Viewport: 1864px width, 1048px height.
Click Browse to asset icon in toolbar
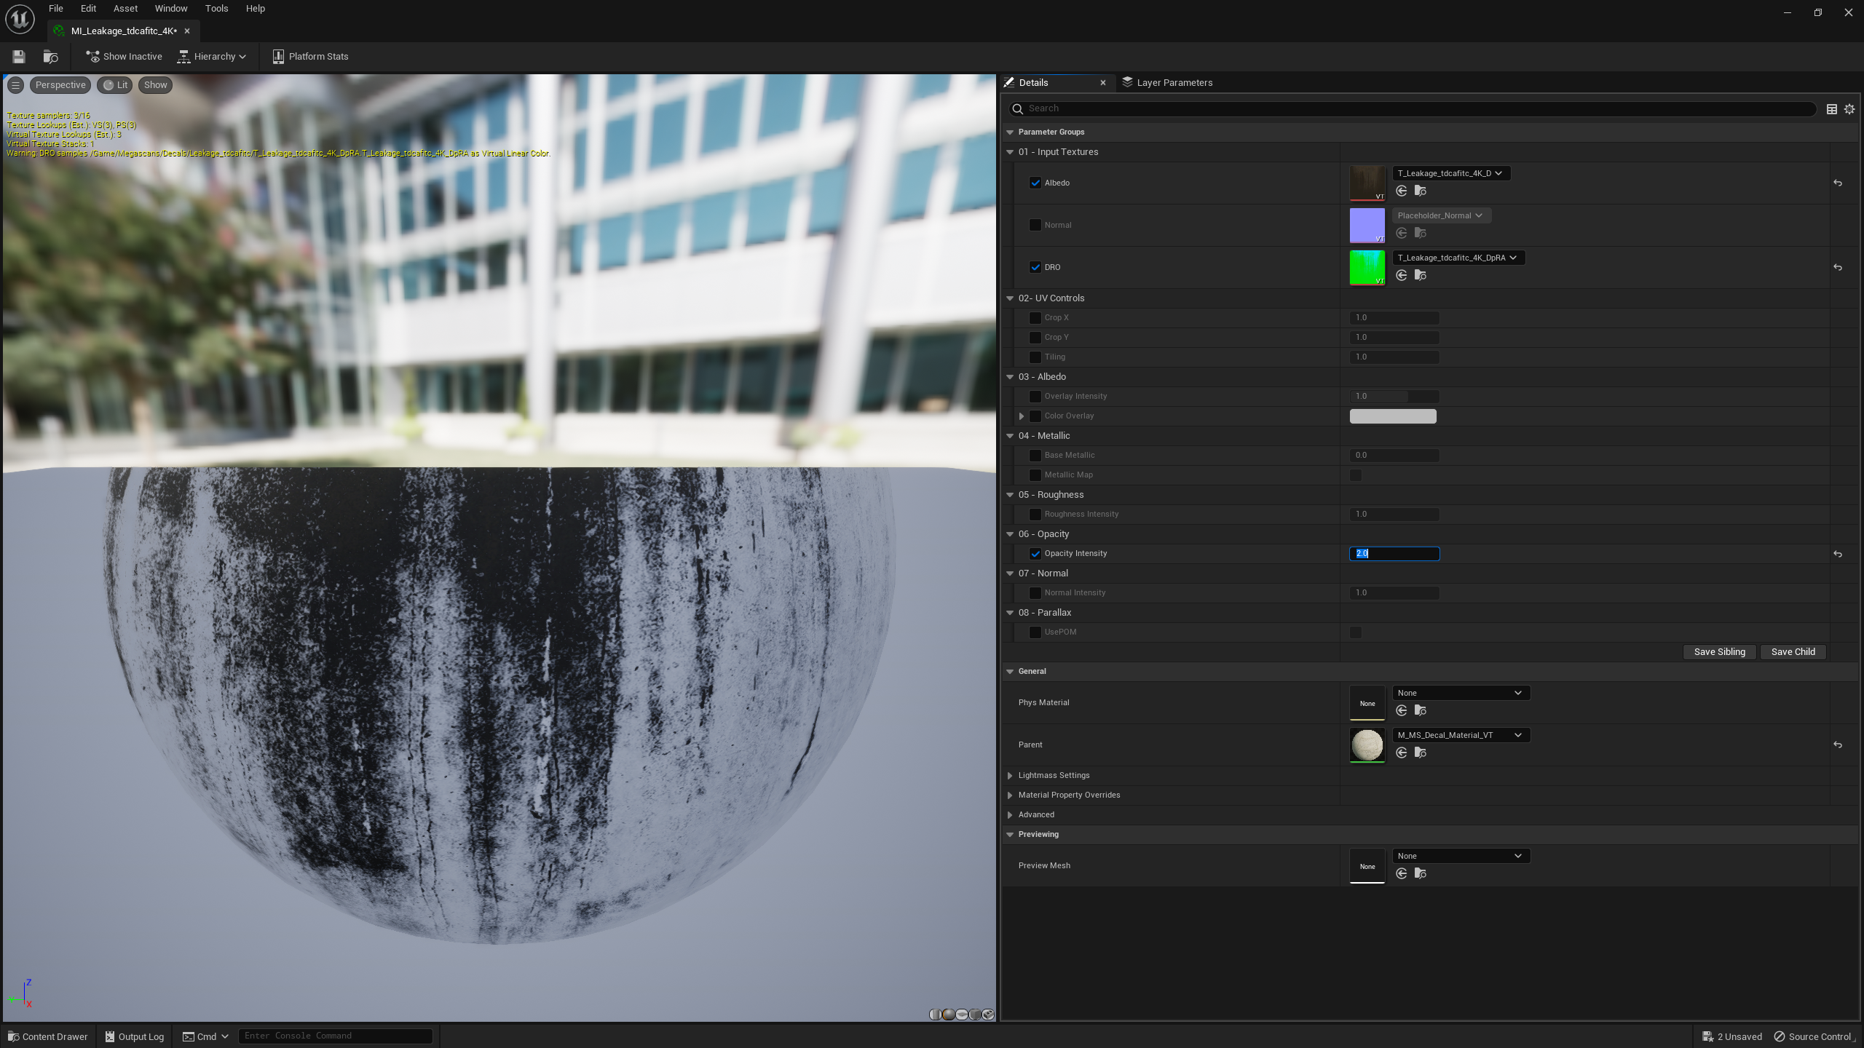pyautogui.click(x=50, y=56)
